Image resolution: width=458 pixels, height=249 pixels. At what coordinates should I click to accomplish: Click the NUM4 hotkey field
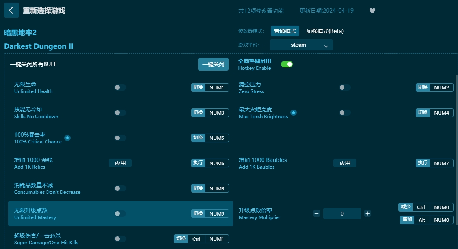pos(441,113)
